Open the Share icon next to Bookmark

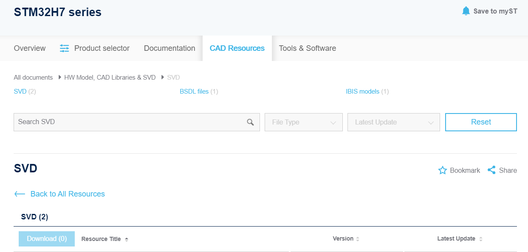[x=492, y=170]
